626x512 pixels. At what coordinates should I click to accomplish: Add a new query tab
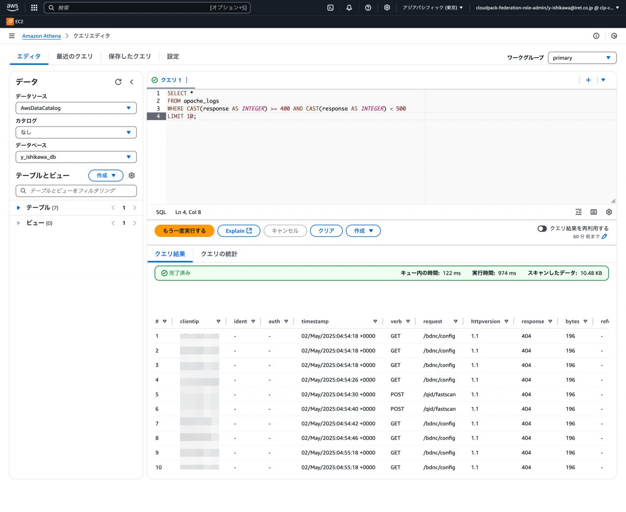(x=588, y=80)
